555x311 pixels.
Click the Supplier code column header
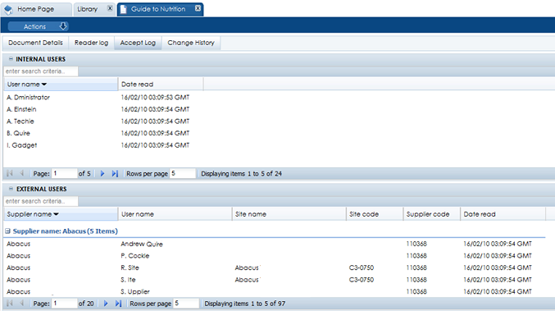pos(431,214)
